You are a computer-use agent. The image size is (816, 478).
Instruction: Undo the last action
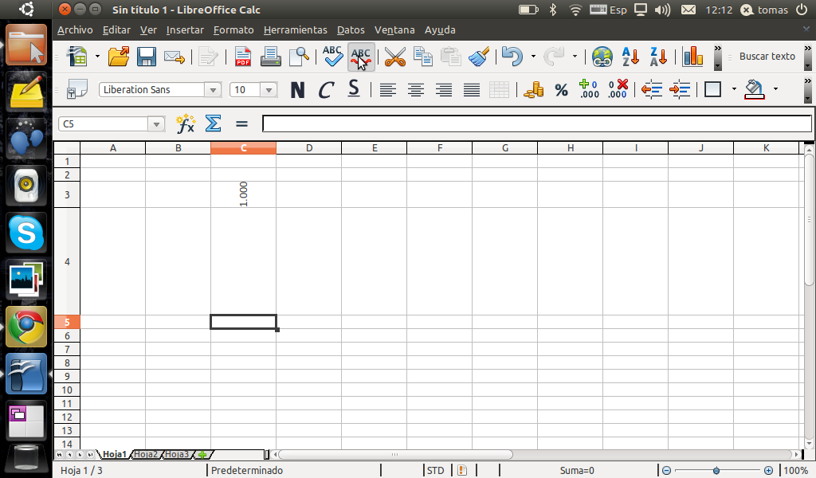512,57
